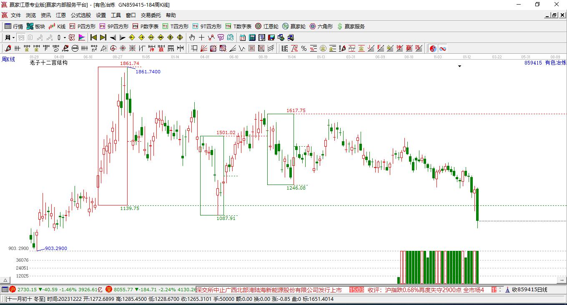567x305 pixels.
Task: Open the P四方形 button
Action: point(83,26)
